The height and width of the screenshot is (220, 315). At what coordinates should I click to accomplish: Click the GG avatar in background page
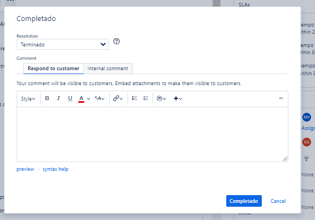(x=307, y=142)
